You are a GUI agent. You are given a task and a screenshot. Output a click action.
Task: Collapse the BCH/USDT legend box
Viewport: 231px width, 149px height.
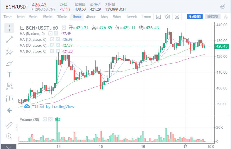22,28
